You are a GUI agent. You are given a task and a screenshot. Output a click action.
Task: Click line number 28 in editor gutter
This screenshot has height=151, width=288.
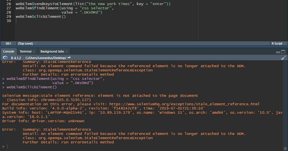click(9, 12)
